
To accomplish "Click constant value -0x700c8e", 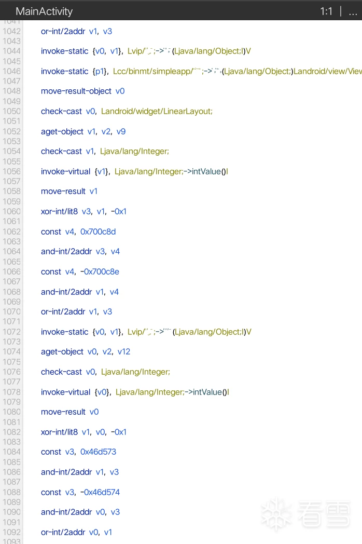I will [100, 271].
